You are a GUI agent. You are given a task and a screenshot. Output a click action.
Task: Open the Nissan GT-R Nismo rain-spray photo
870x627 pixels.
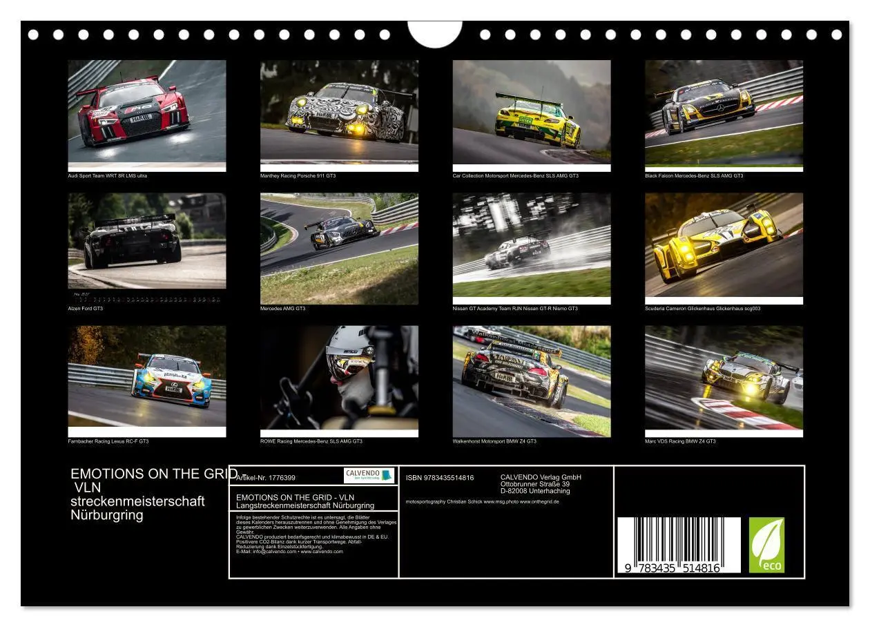tap(532, 249)
